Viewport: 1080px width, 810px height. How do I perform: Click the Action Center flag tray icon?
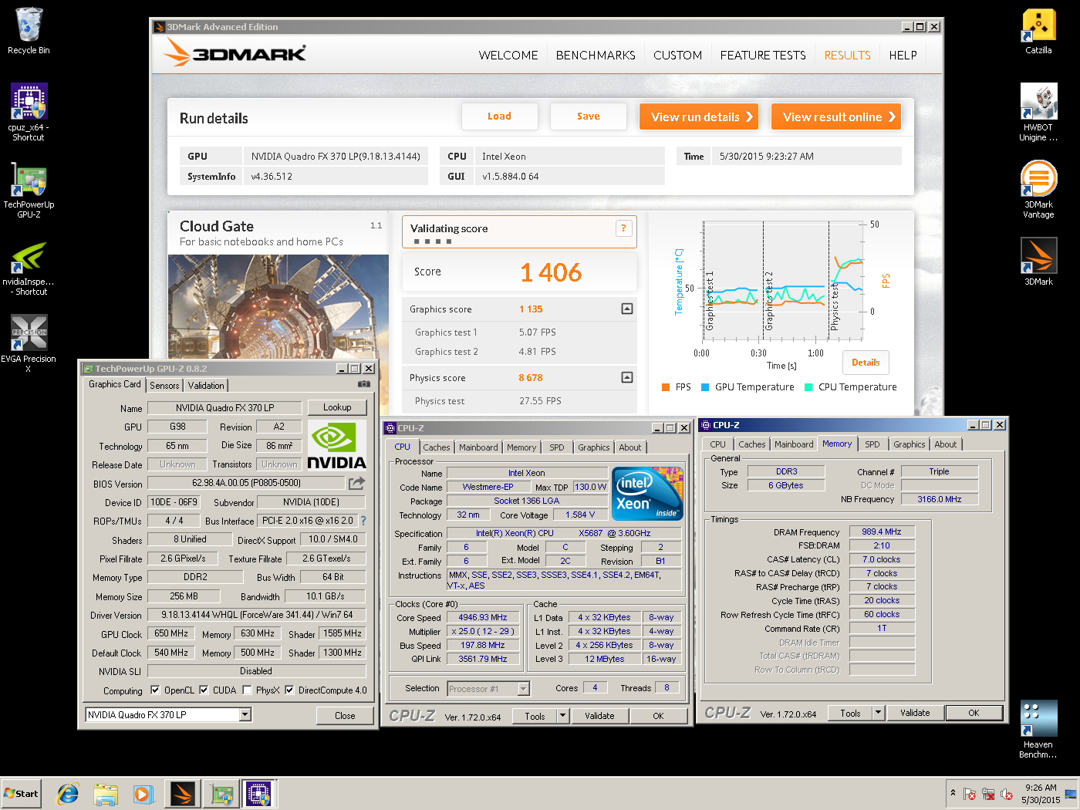(x=970, y=794)
